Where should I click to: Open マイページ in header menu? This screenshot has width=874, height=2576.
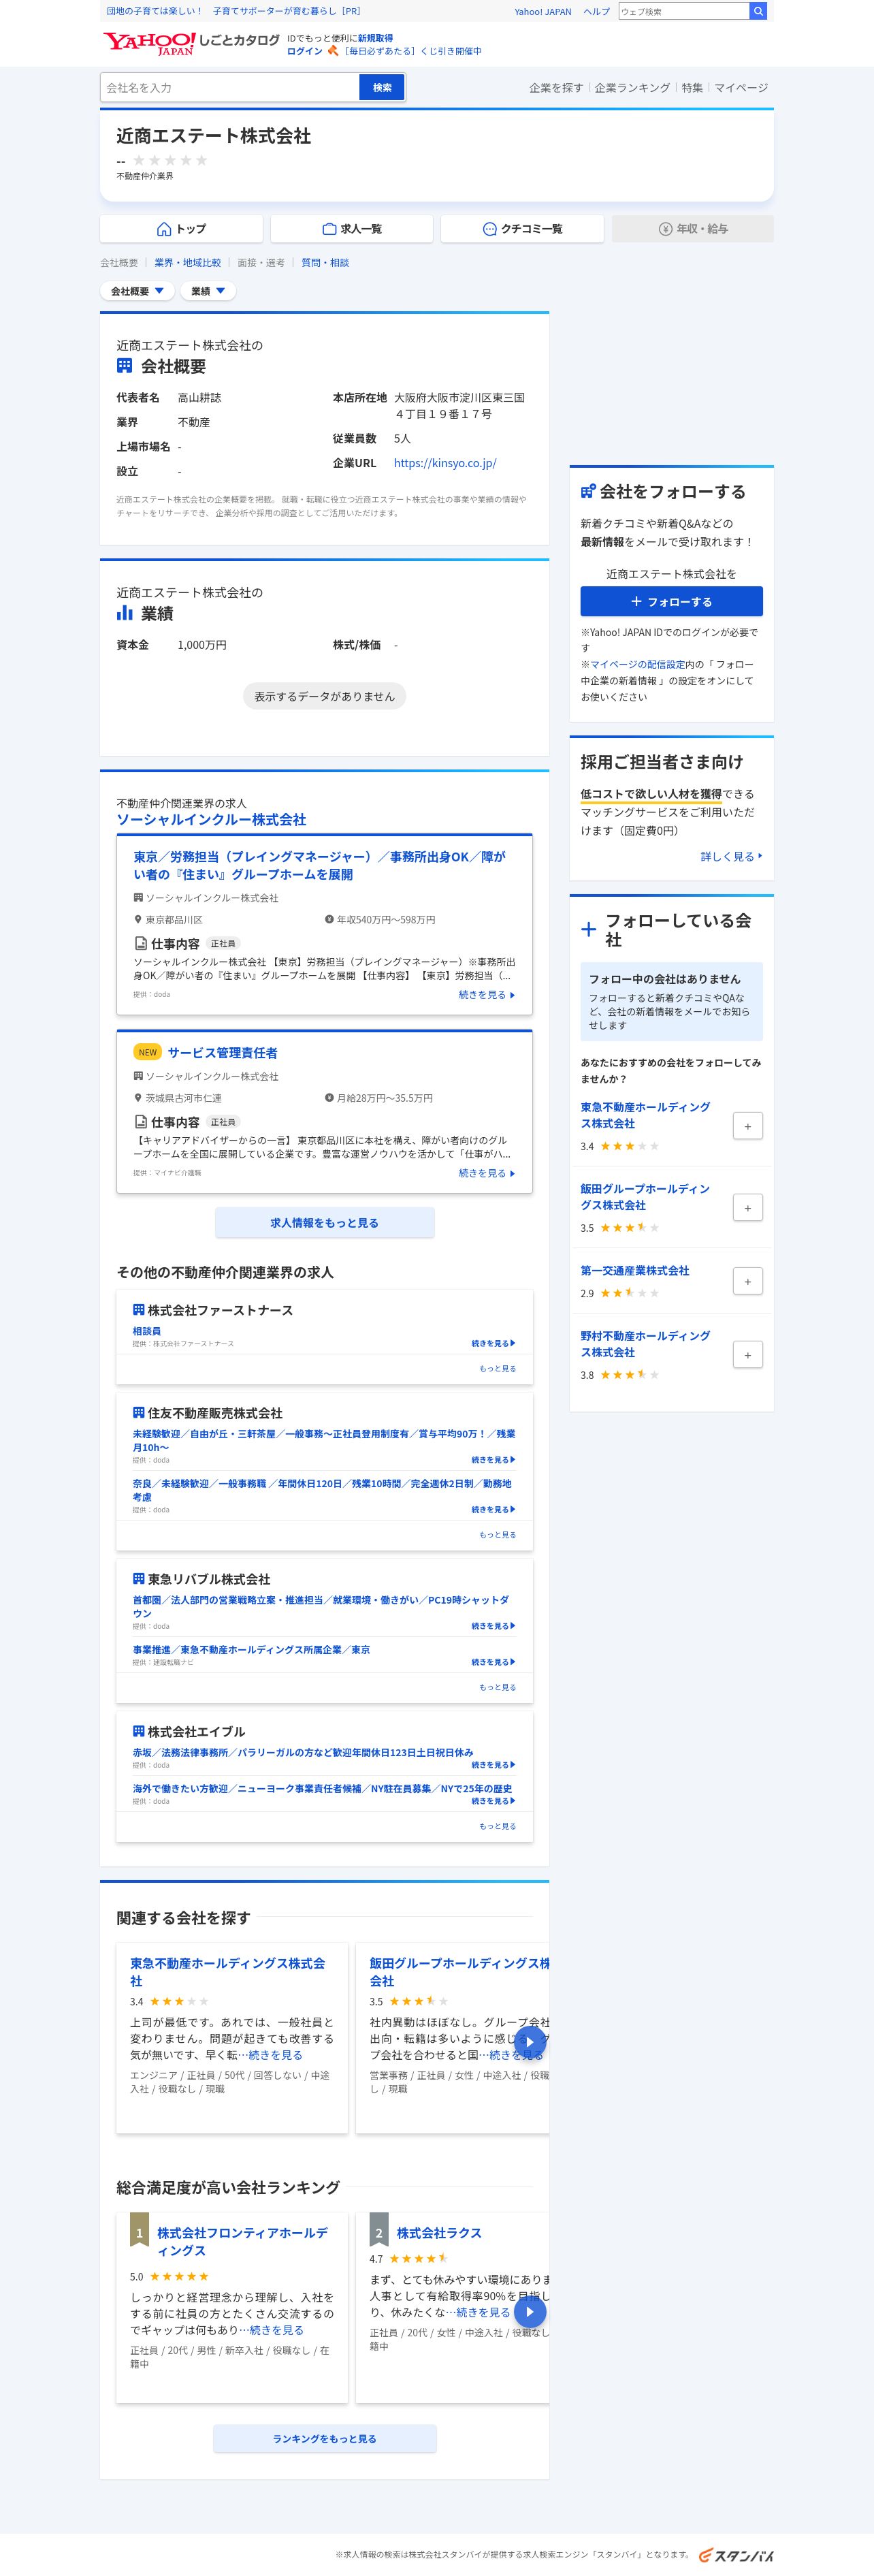point(741,88)
